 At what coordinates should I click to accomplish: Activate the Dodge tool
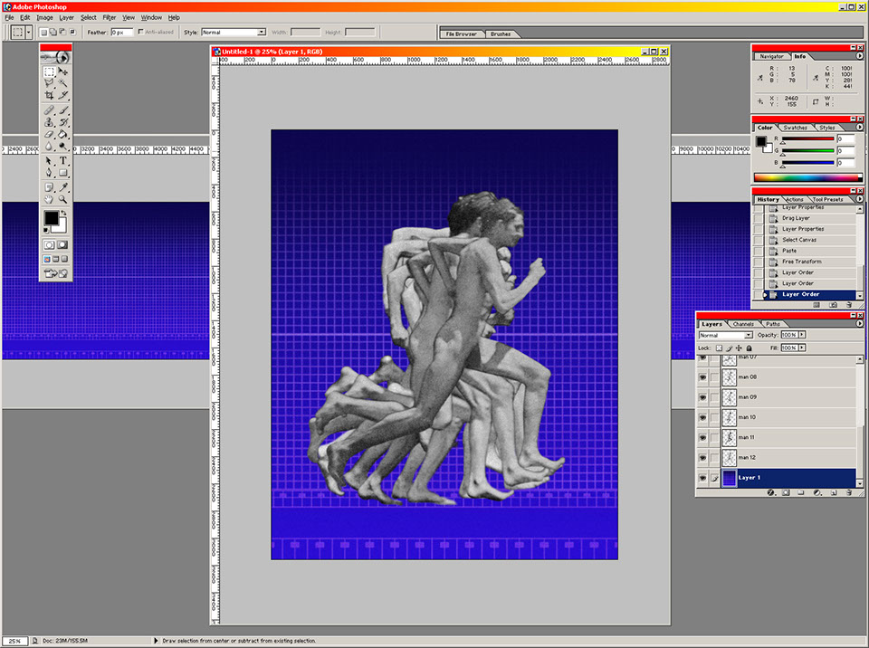63,146
